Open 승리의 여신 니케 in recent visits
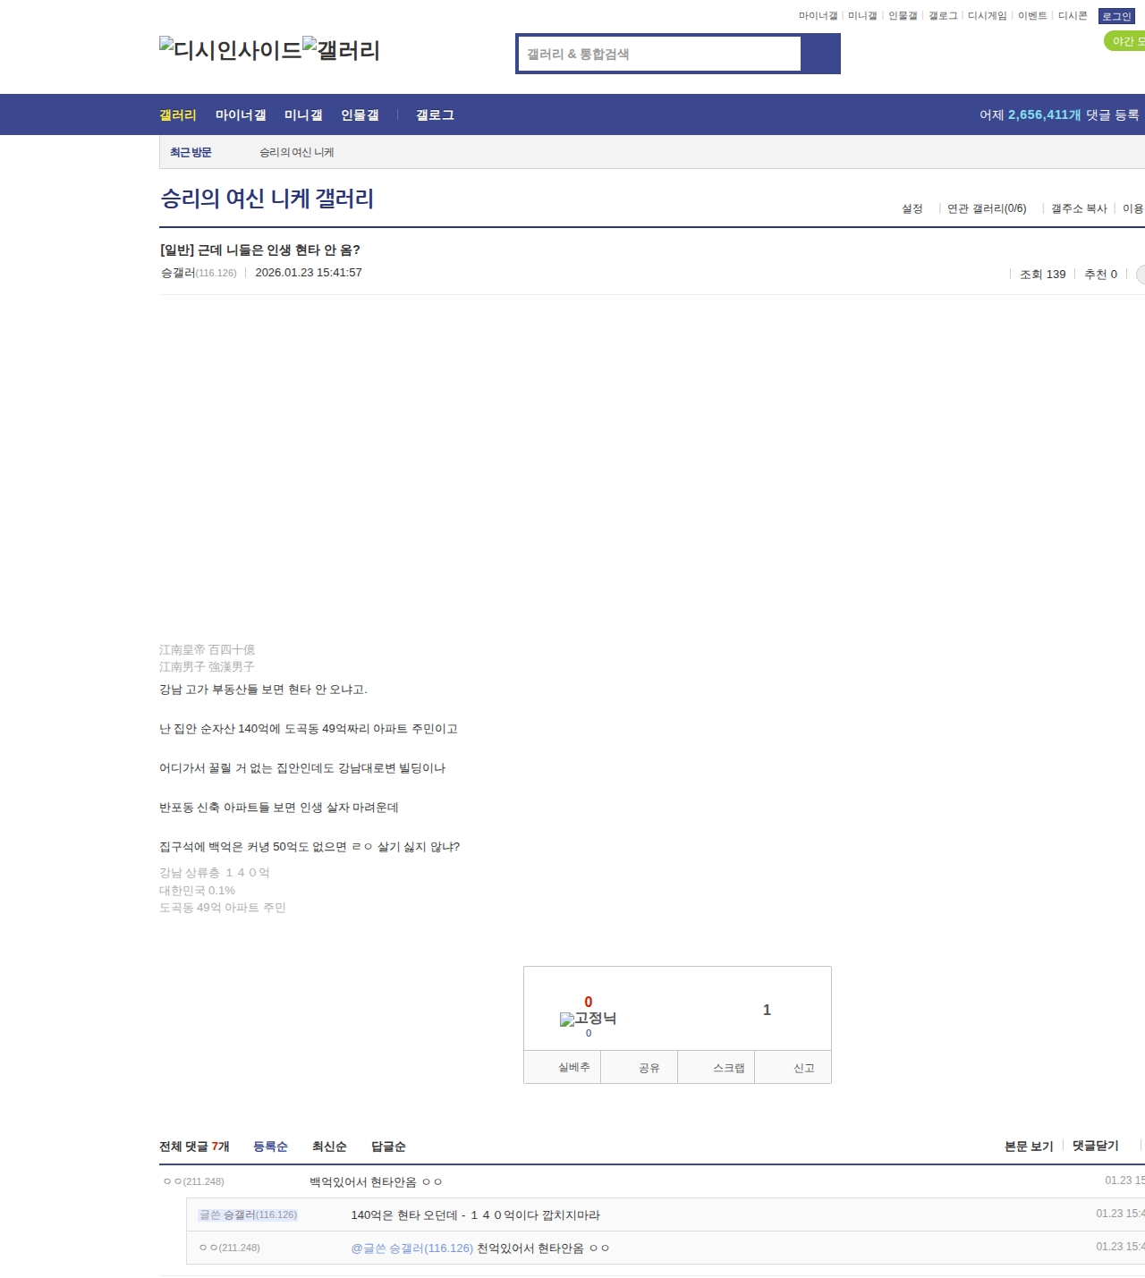 (x=297, y=152)
